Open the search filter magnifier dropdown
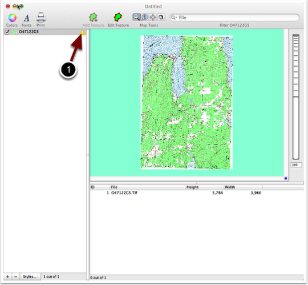 click(x=173, y=18)
